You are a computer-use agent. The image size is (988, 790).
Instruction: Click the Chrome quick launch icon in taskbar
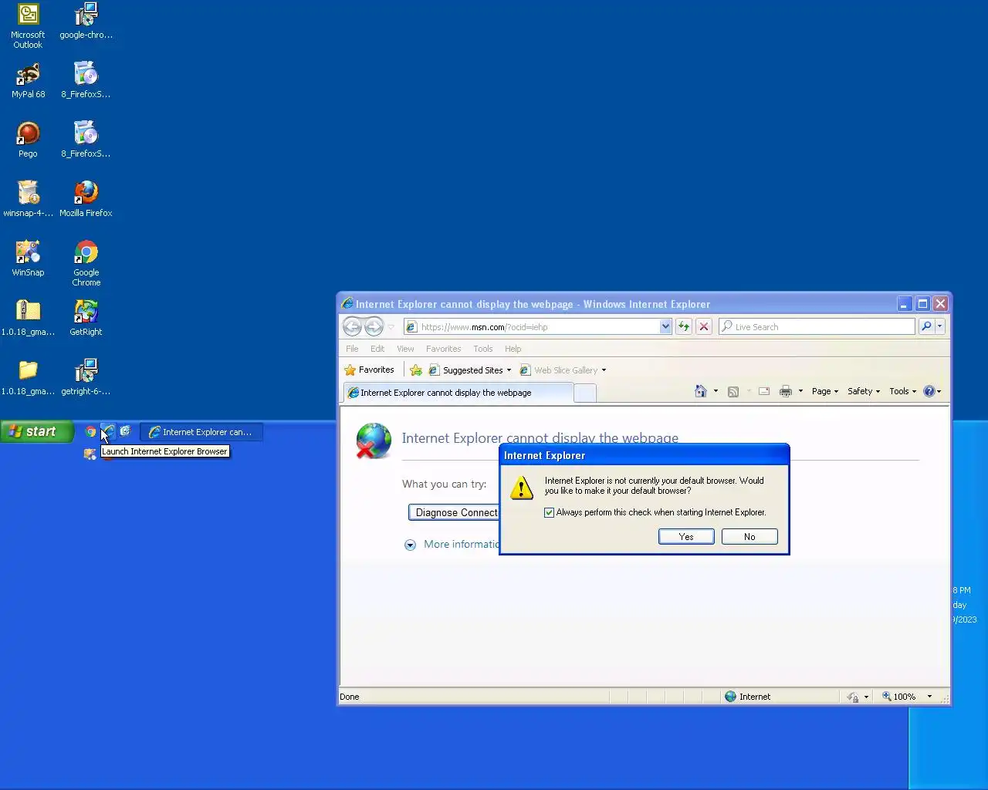click(x=91, y=432)
